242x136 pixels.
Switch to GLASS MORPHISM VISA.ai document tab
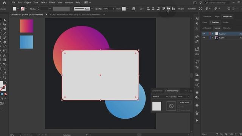tap(75, 14)
